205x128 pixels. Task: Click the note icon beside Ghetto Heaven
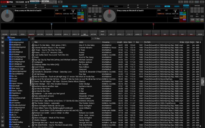point(33,120)
